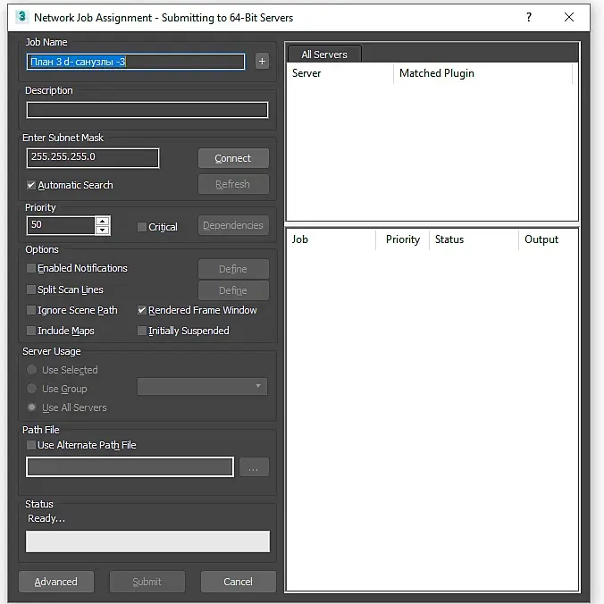
Task: Sort by Server column header
Action: tap(340, 73)
